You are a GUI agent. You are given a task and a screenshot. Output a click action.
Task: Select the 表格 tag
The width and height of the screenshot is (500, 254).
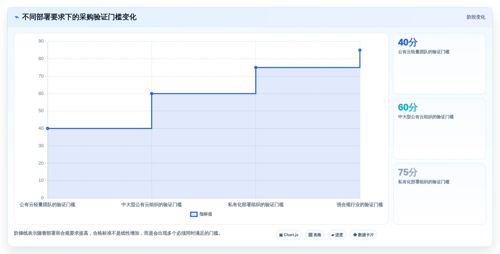[315, 235]
